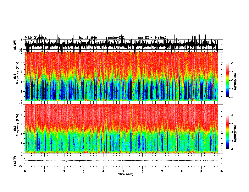Click the "ch.1(V)" waveform axis label
Viewport: 249px width, 192px height.
pyautogui.click(x=15, y=45)
